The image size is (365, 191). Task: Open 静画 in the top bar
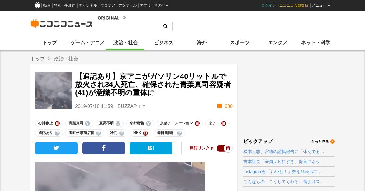pos(57,5)
